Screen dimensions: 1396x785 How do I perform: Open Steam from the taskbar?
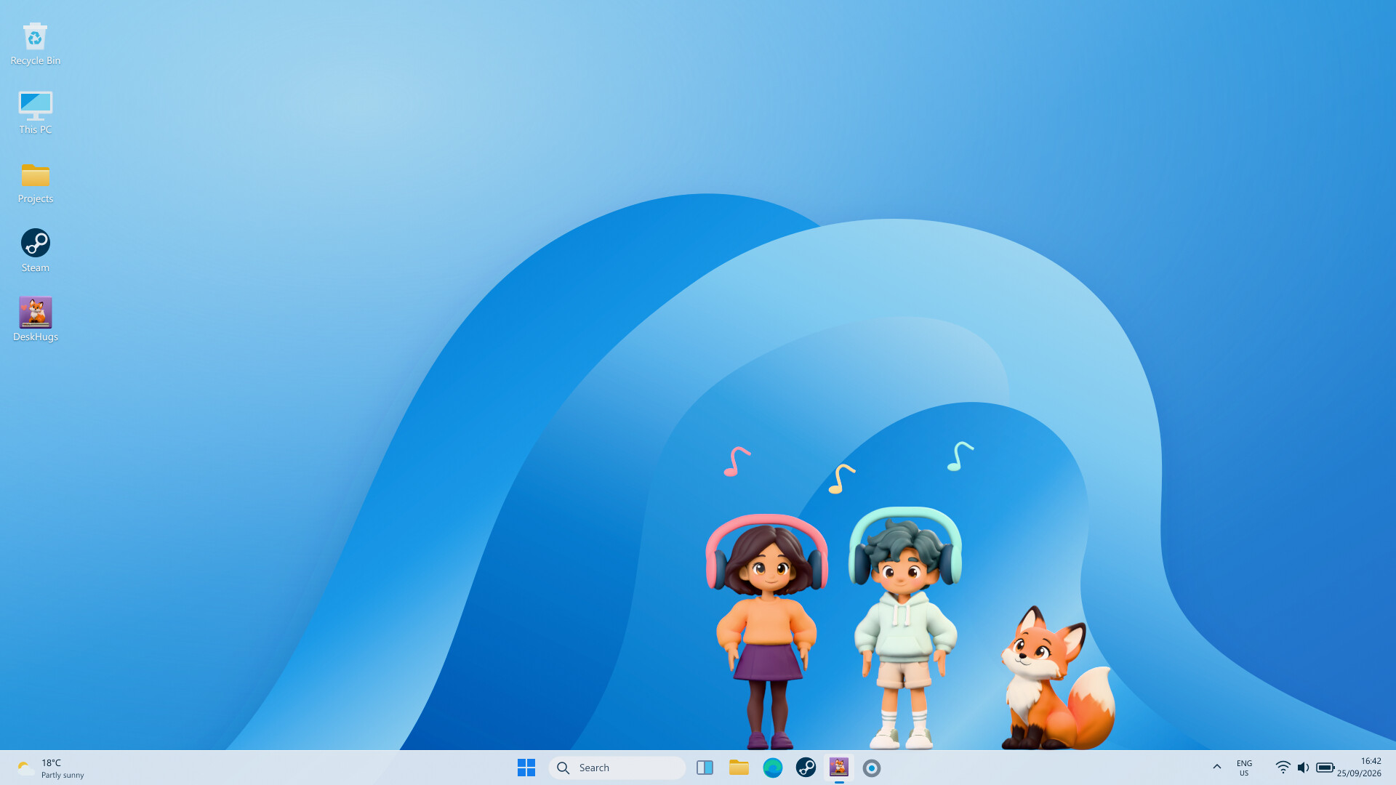click(x=806, y=768)
